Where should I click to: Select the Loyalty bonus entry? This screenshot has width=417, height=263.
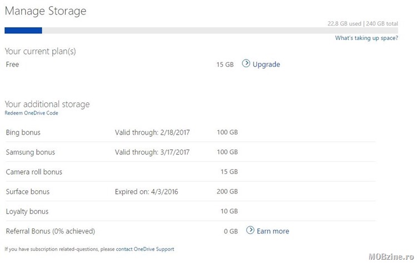coord(27,211)
